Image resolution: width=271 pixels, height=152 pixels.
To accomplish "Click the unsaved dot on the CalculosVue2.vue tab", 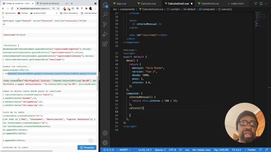I will coord(192,3).
